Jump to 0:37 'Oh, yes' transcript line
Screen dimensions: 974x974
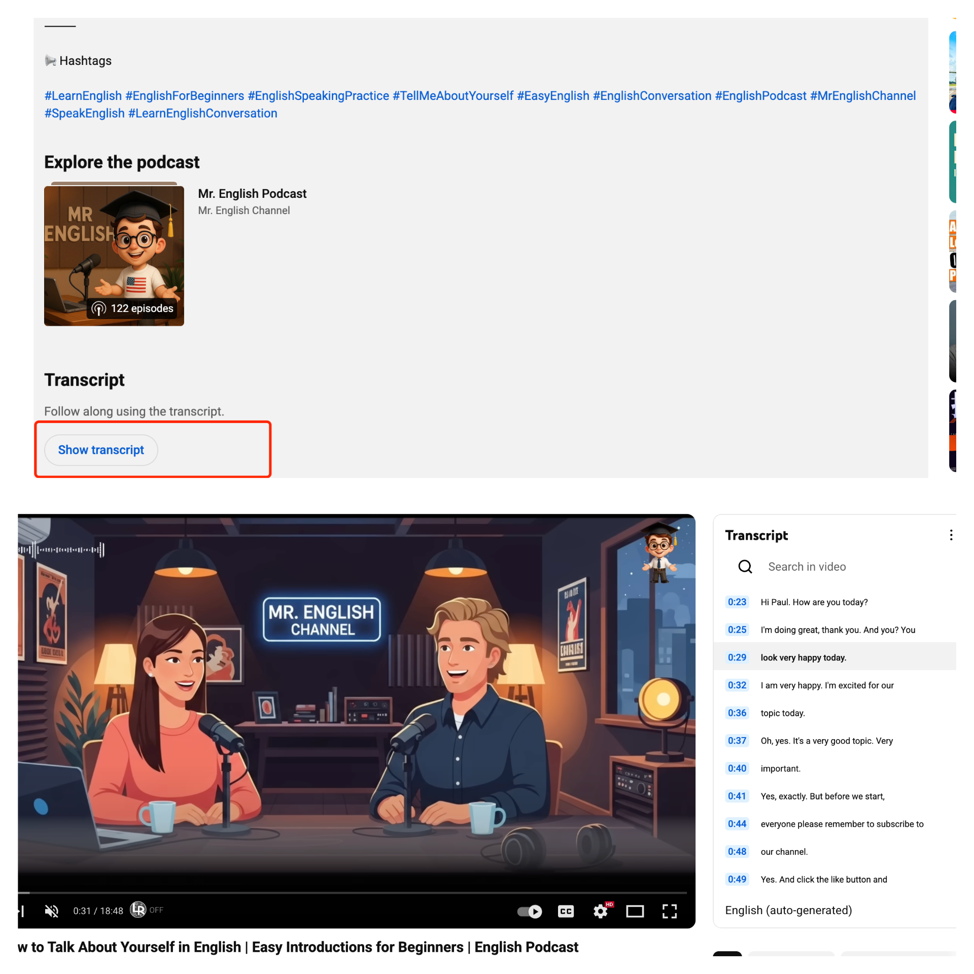coord(834,741)
